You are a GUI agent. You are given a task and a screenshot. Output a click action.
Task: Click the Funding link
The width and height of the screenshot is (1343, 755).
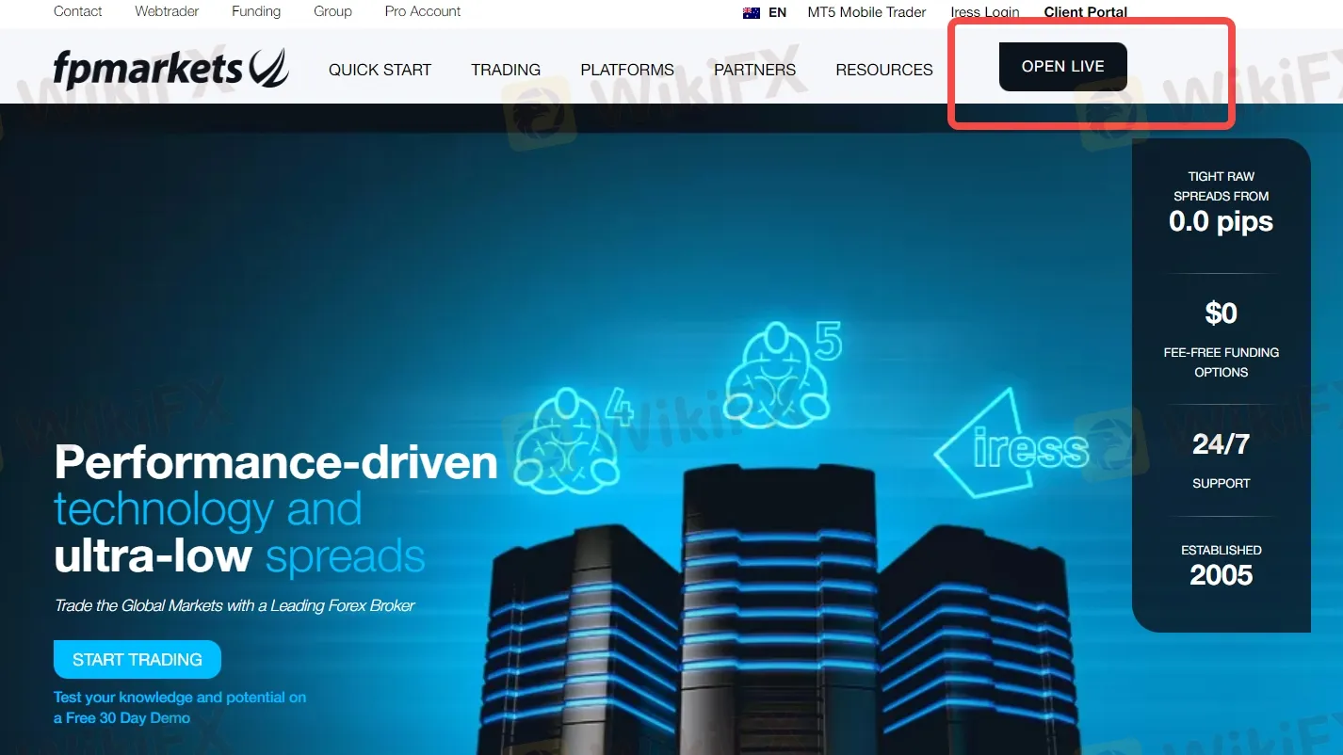coord(256,11)
